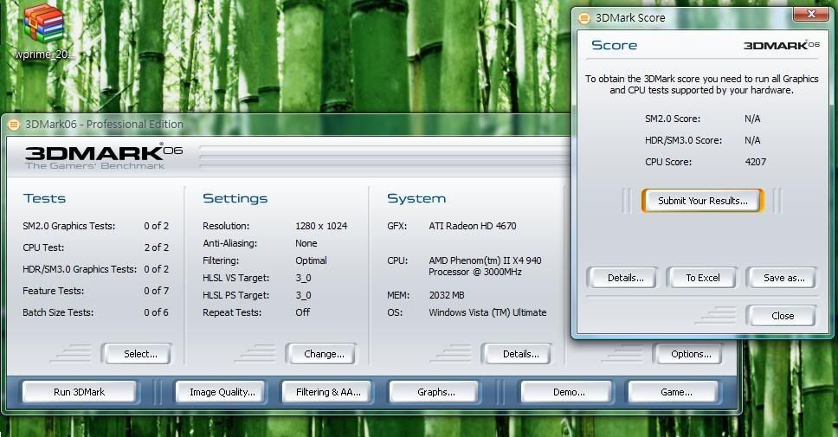The width and height of the screenshot is (838, 437).
Task: Click the GFX value ATI Radeon HD 4670
Action: pyautogui.click(x=473, y=226)
